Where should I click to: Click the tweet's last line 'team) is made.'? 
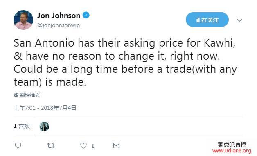50,82
